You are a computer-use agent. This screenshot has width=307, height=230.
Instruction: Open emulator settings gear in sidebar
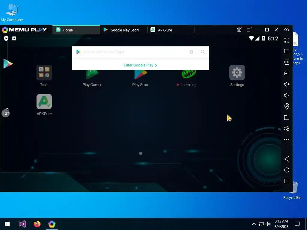(287, 128)
